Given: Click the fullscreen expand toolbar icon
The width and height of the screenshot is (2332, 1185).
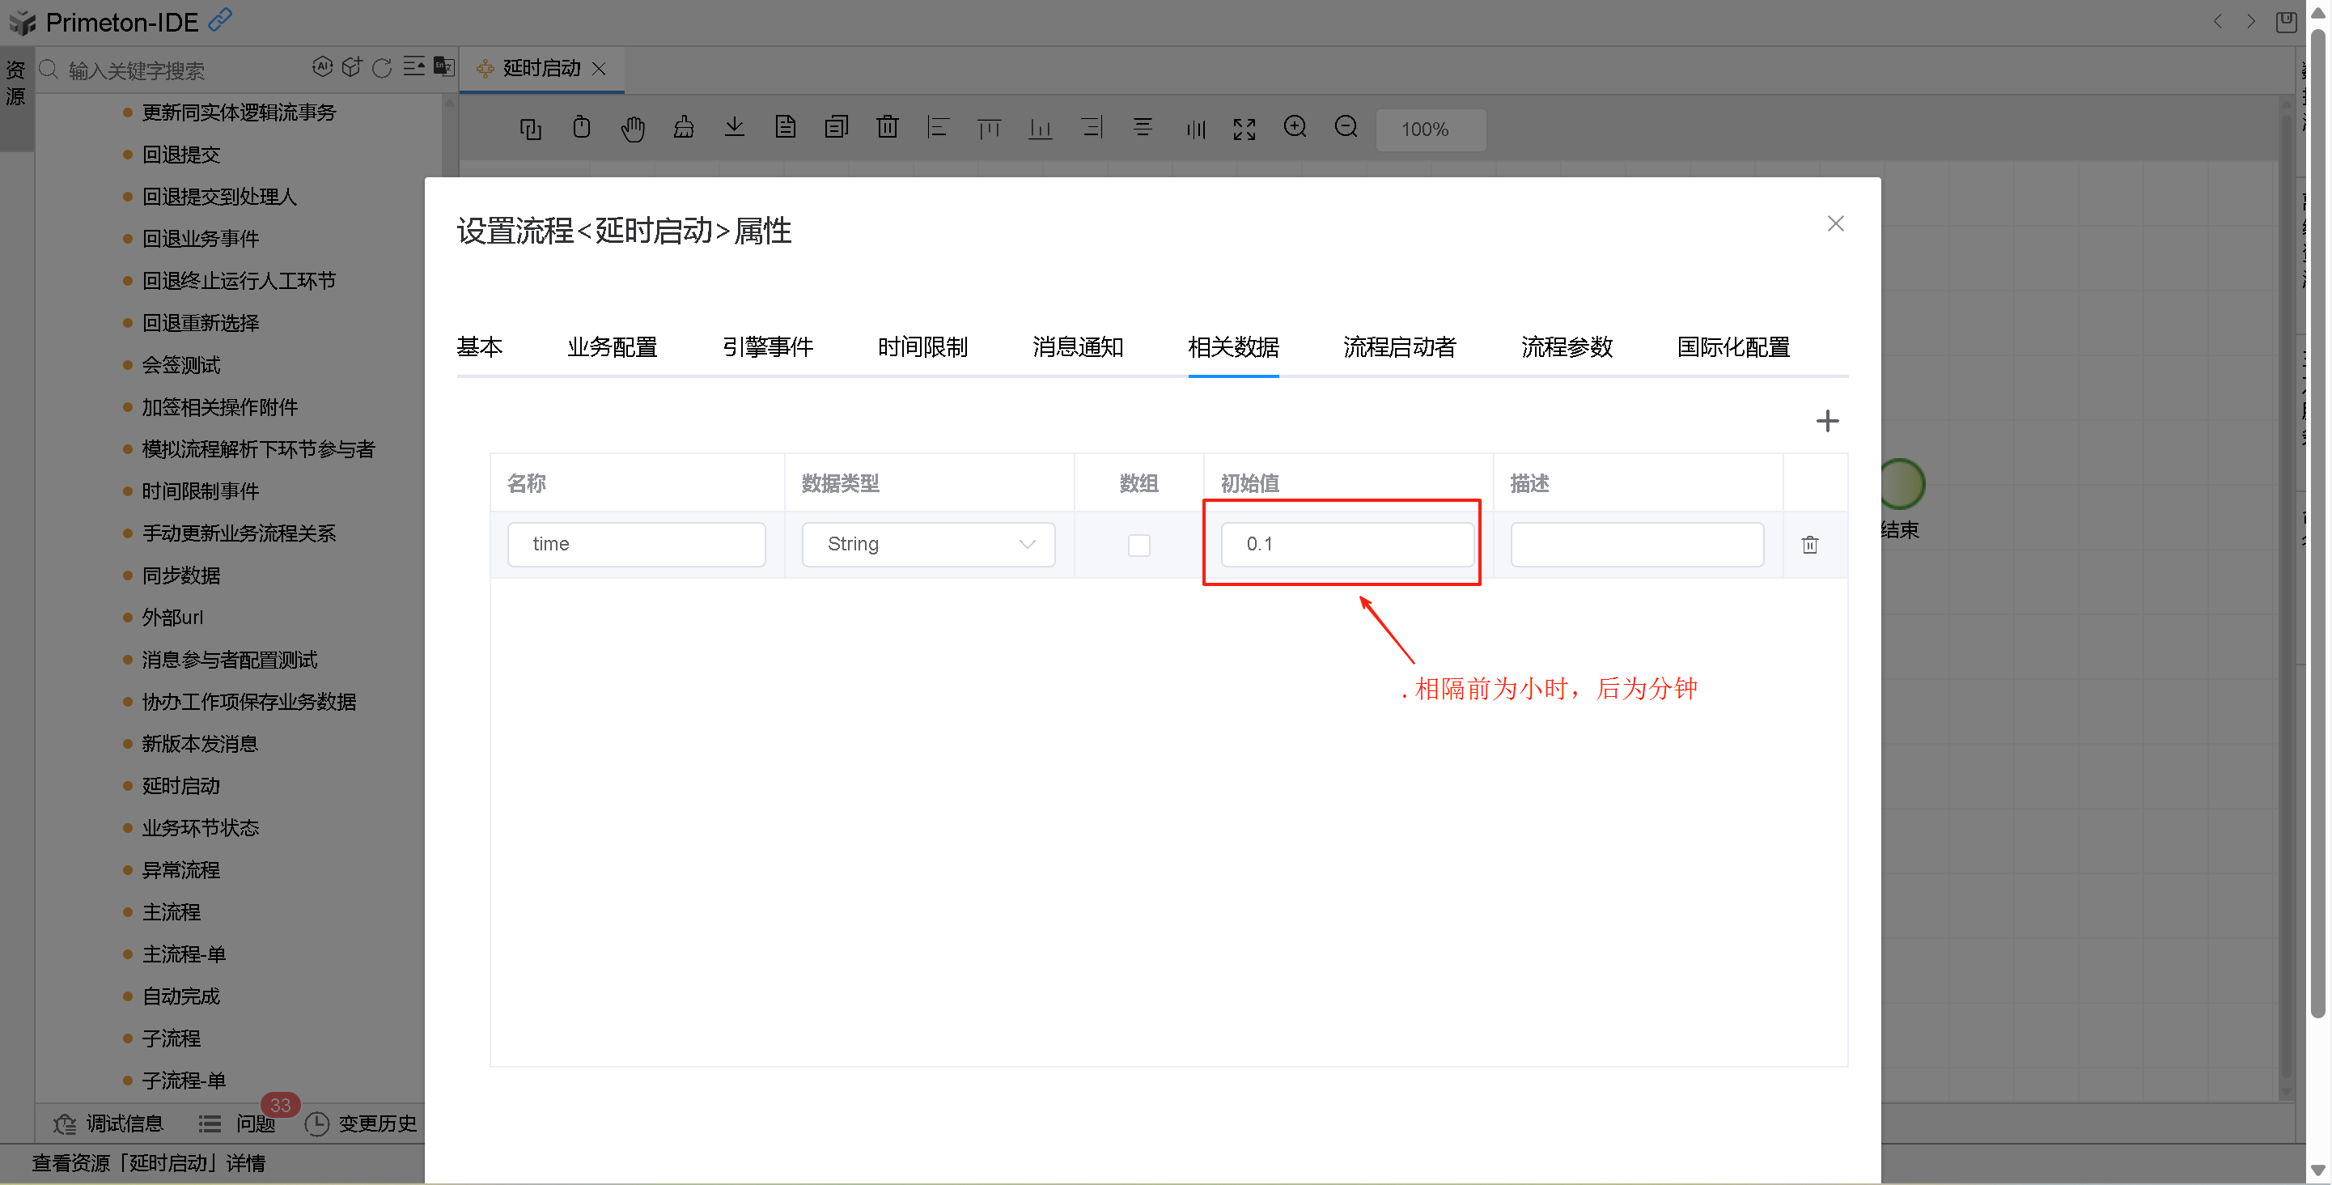Looking at the screenshot, I should (1244, 129).
